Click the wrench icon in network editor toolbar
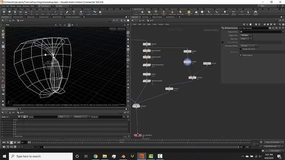Image resolution: width=285 pixels, height=160 pixels. pyautogui.click(x=244, y=24)
